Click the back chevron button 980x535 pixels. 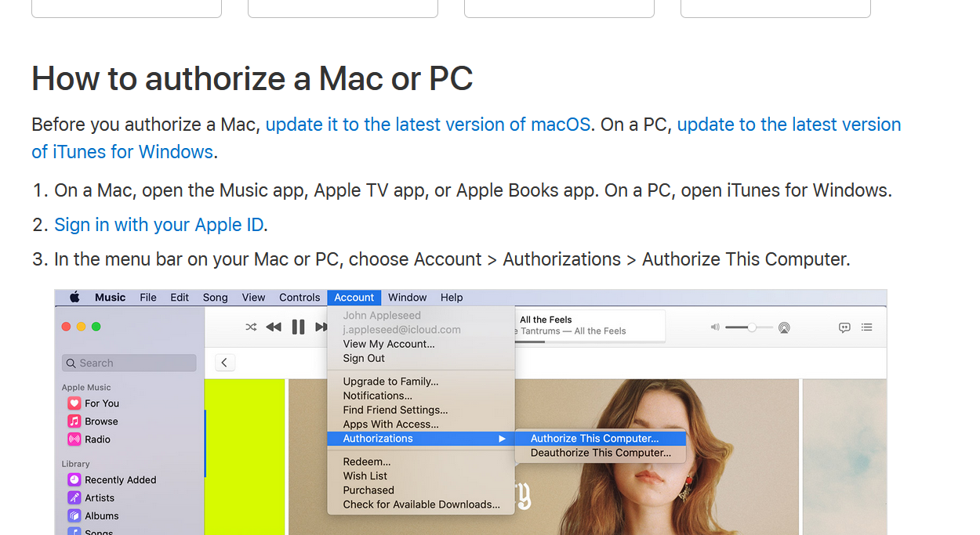[225, 362]
